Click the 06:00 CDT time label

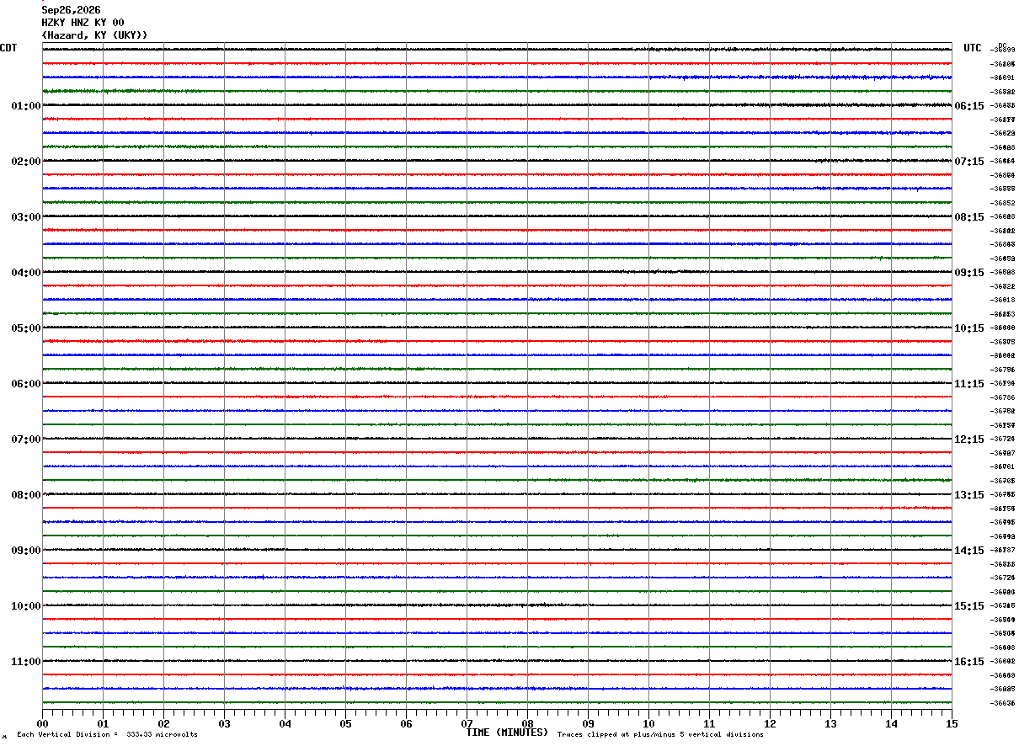pos(26,384)
